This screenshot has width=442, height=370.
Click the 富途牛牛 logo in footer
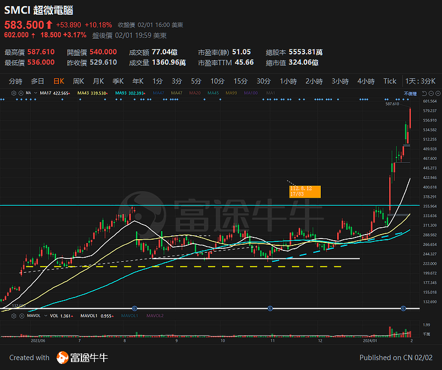[x=82, y=358]
